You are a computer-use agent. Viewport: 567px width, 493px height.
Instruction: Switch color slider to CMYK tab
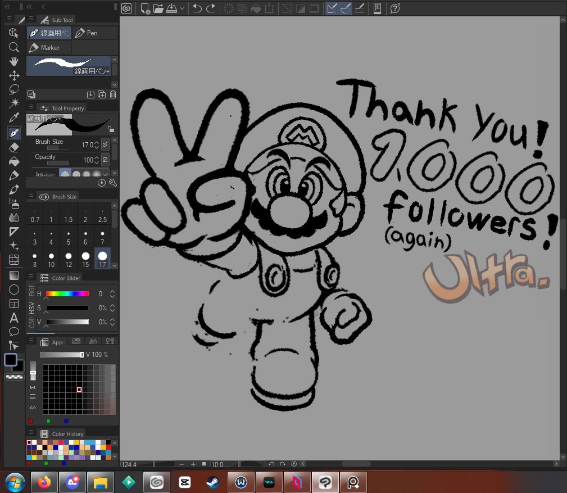click(x=32, y=323)
